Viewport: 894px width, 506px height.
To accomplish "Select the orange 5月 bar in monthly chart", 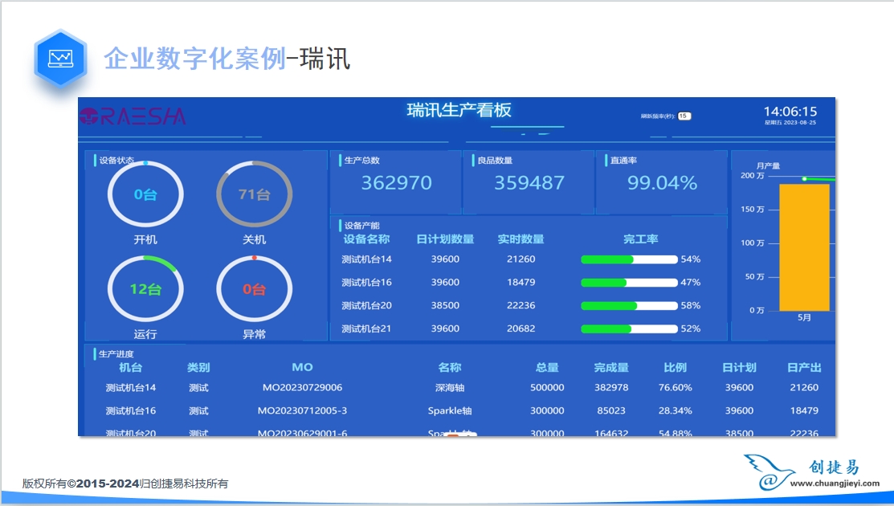I will click(x=804, y=247).
